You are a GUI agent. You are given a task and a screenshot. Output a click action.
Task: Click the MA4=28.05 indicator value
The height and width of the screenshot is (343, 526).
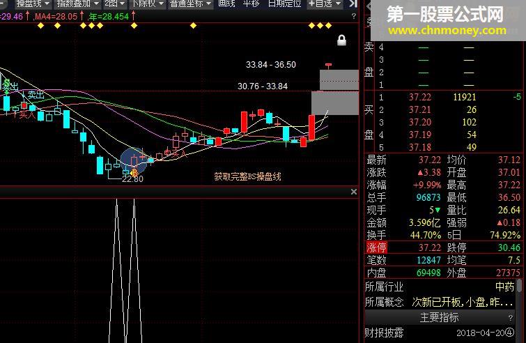tap(56, 16)
